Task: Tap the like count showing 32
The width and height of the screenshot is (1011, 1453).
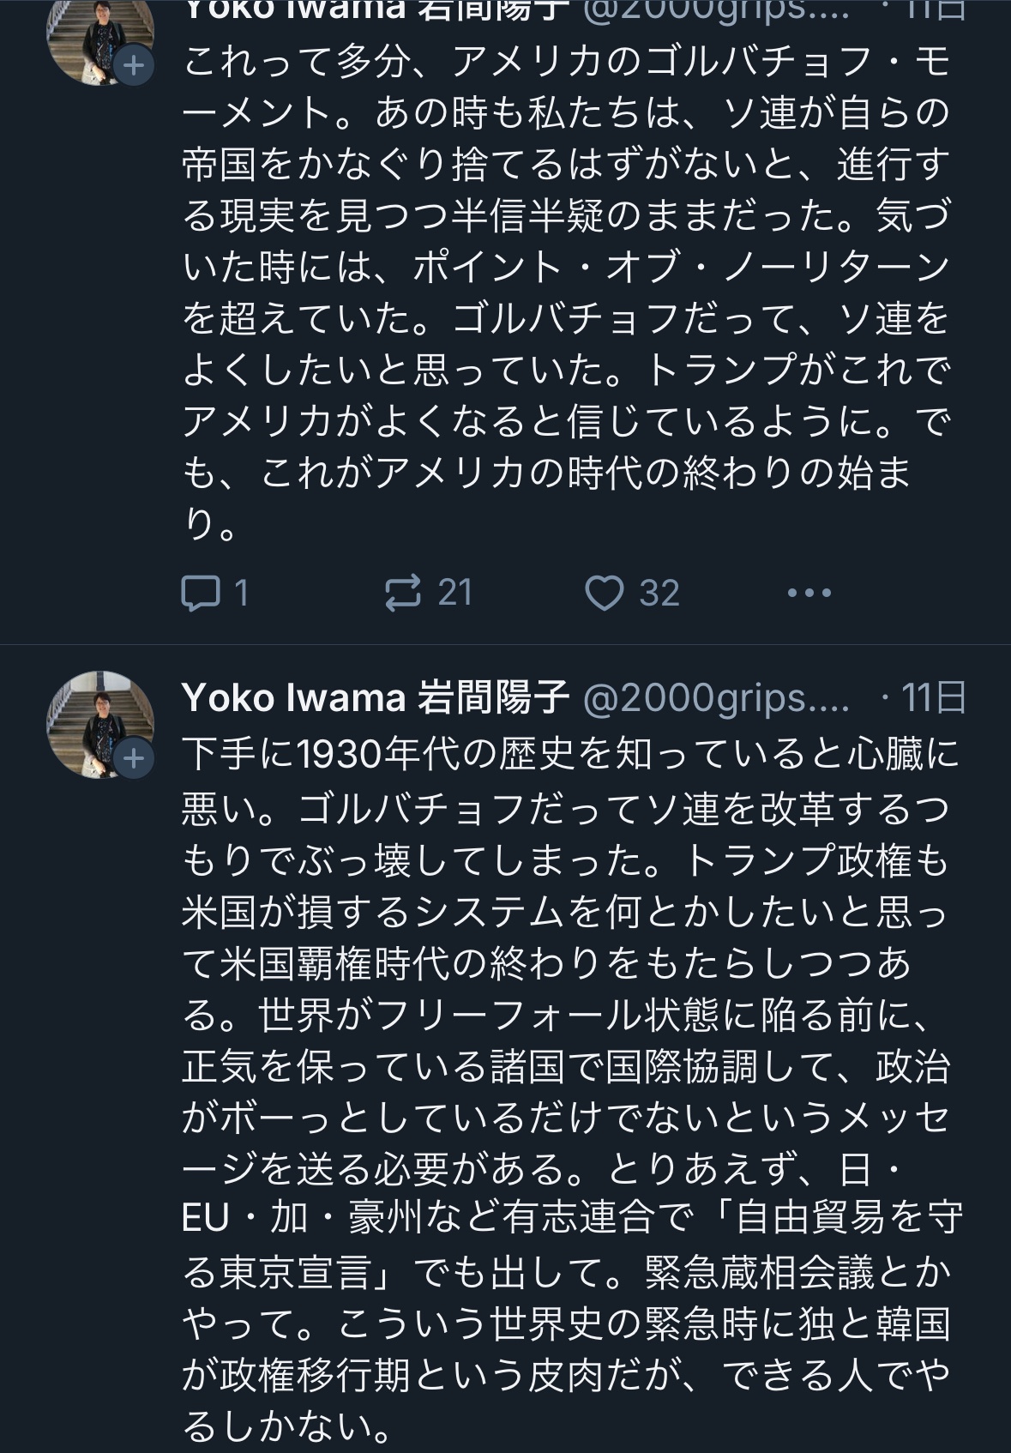Action: (x=659, y=593)
